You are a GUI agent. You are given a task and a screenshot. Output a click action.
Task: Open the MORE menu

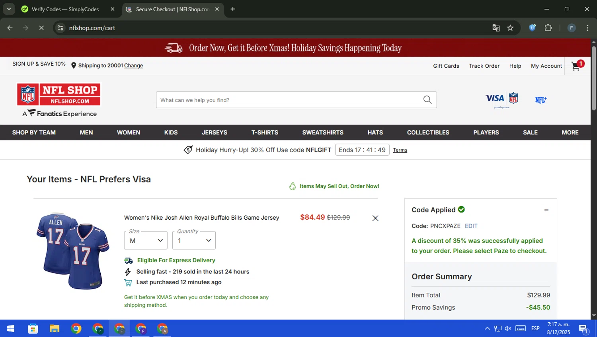(x=570, y=132)
